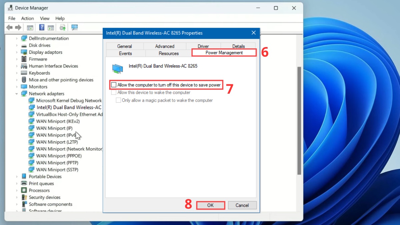This screenshot has height=225, width=400.
Task: Click the Network adapters category icon
Action: (x=24, y=94)
